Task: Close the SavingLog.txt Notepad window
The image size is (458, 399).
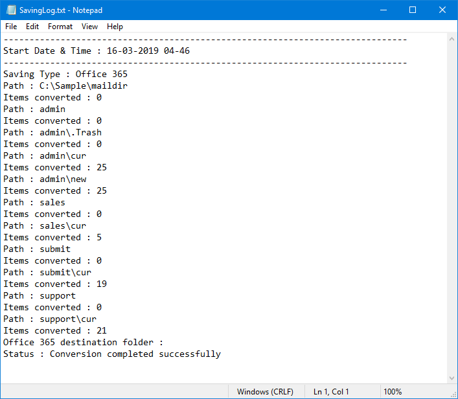Action: pyautogui.click(x=442, y=10)
